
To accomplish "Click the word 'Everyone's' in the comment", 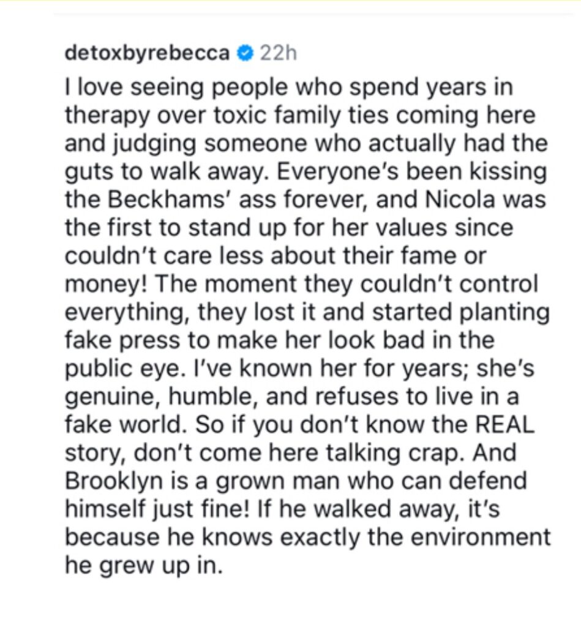I will point(339,172).
